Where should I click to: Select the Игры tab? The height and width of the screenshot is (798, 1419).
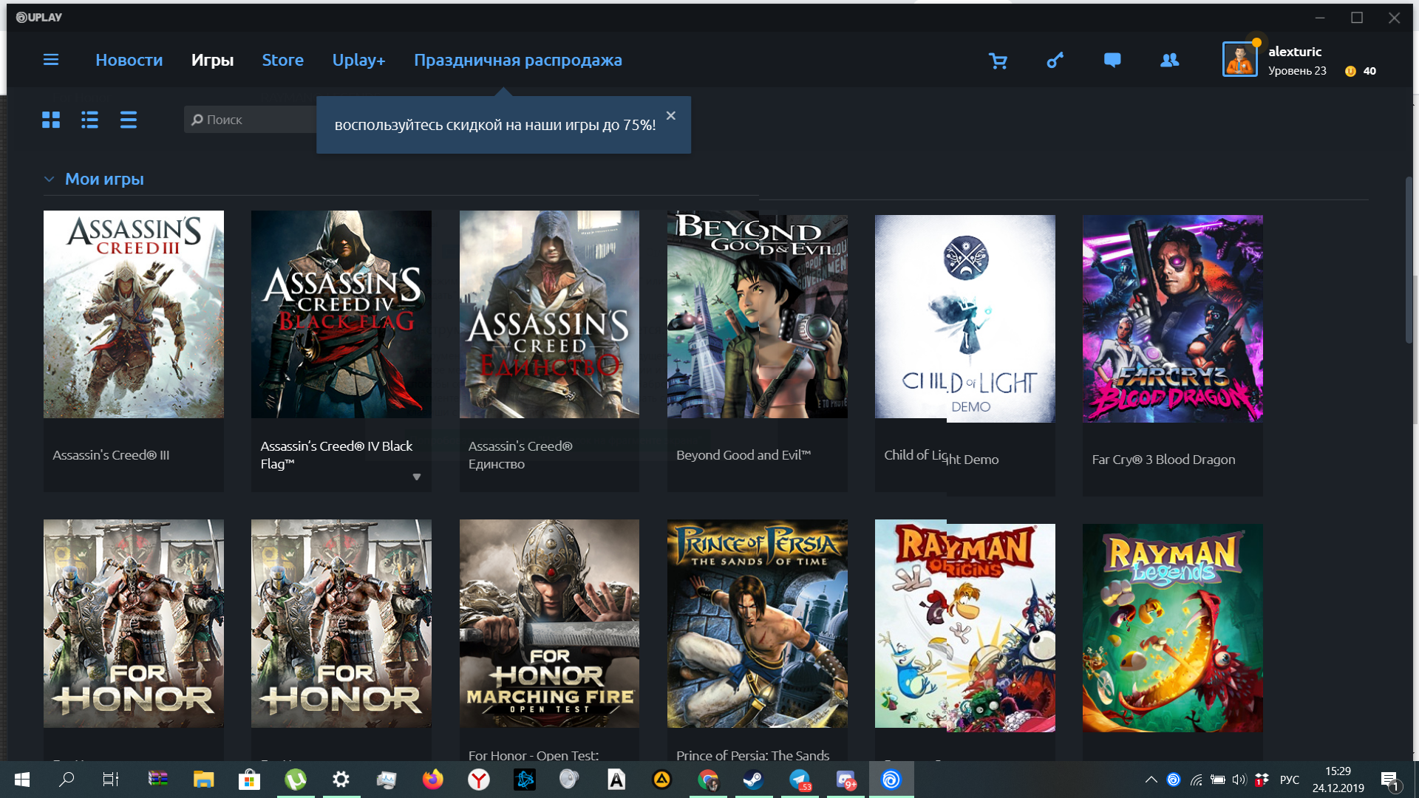coord(212,60)
